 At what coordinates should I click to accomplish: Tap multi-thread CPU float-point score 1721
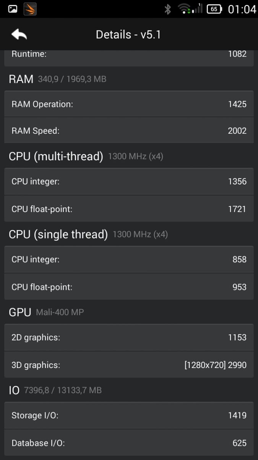coord(237,209)
